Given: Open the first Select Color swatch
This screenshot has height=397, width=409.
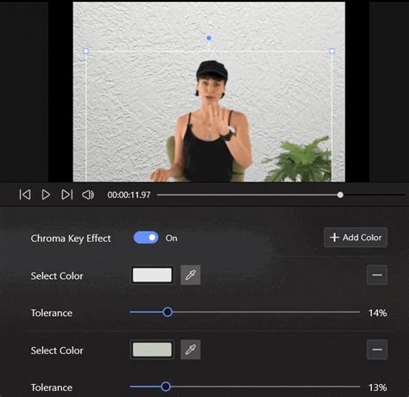Looking at the screenshot, I should coord(152,275).
